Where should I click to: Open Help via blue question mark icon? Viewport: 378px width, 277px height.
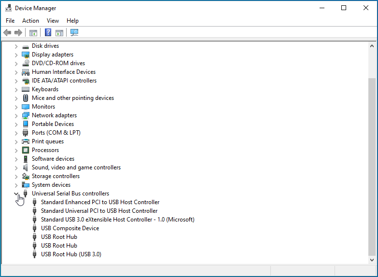(48, 33)
